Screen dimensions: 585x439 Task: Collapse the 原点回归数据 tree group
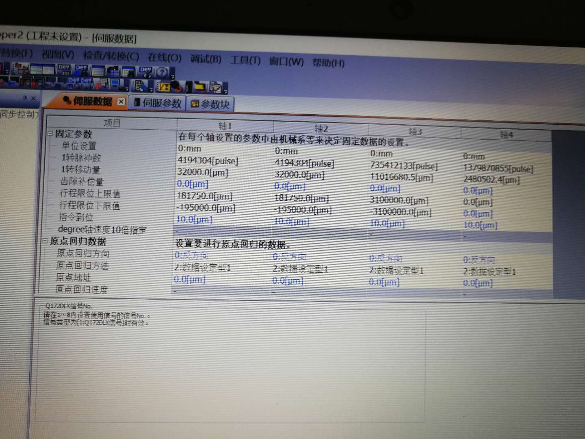[45, 241]
